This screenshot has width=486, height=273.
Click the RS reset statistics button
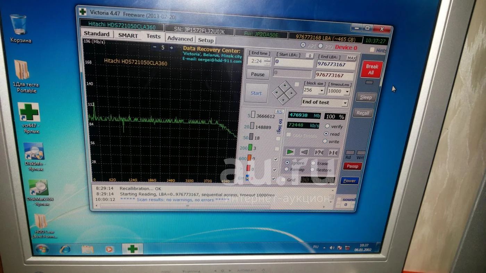[279, 112]
